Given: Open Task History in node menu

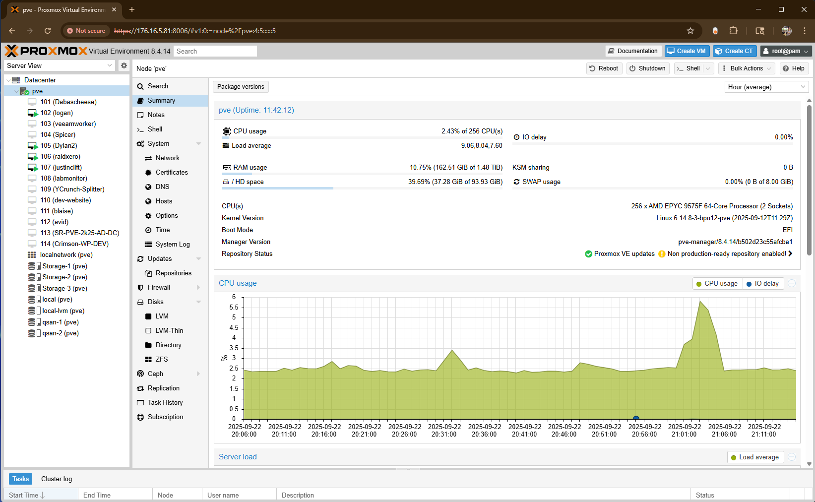Looking at the screenshot, I should pos(165,402).
